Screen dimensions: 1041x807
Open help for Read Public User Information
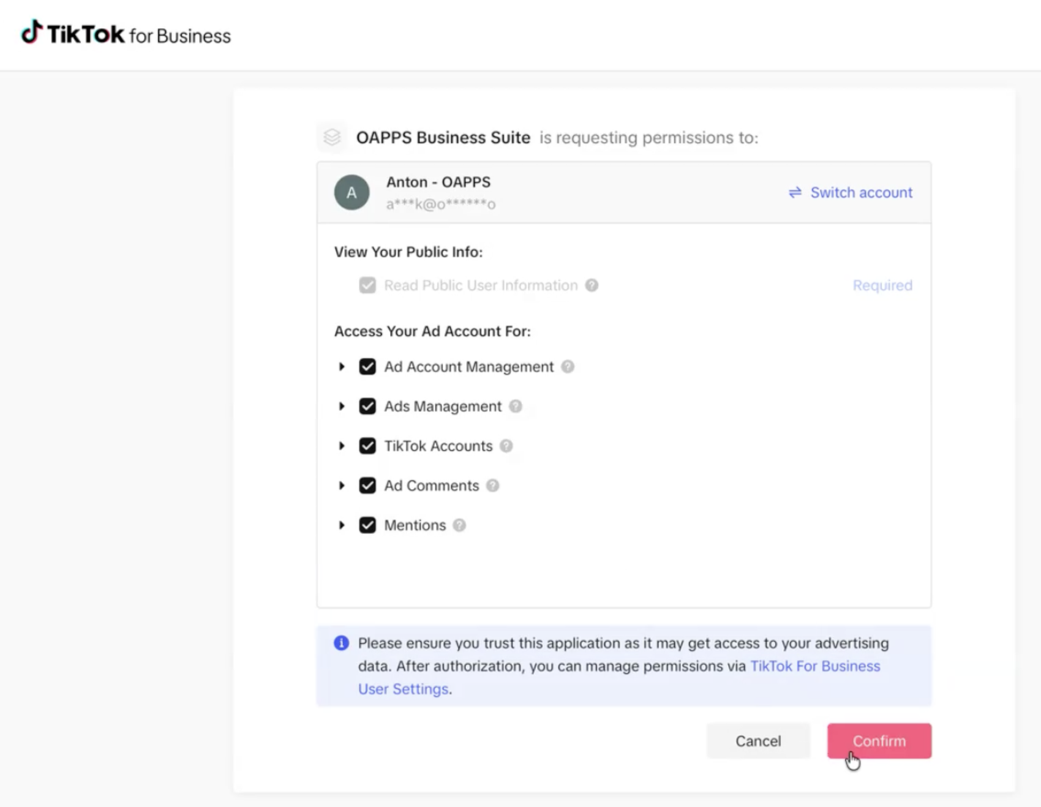[x=592, y=285]
